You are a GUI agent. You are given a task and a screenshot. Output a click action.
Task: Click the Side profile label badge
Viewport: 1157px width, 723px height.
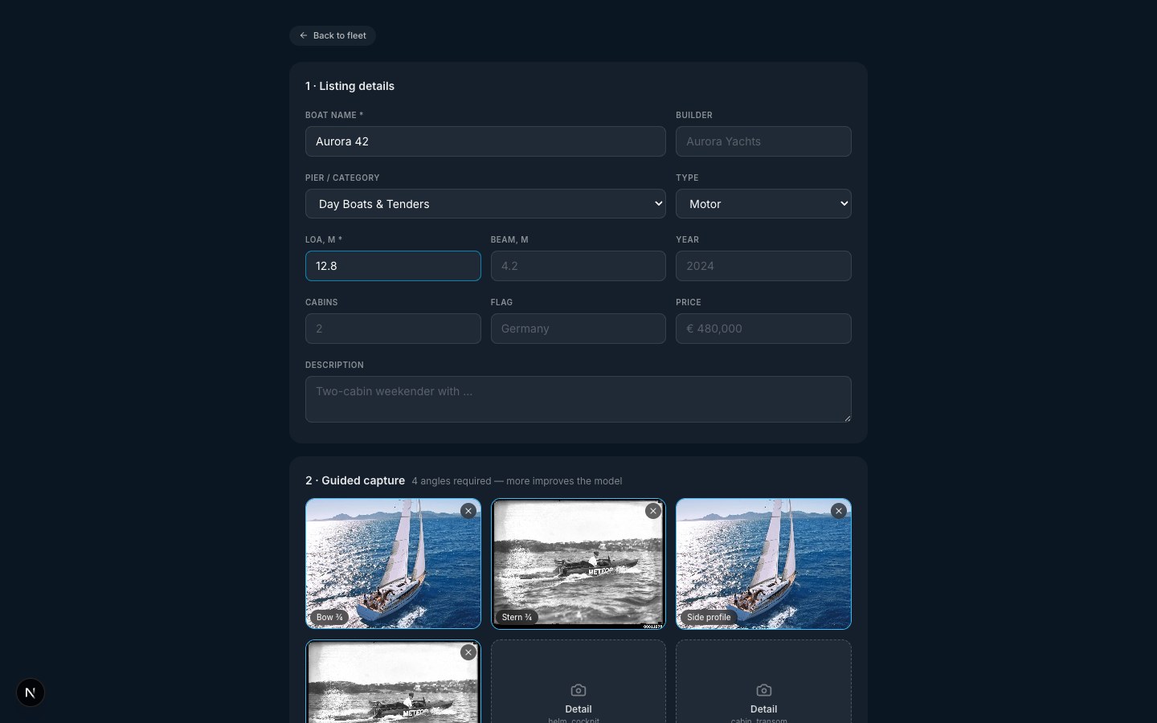coord(709,617)
